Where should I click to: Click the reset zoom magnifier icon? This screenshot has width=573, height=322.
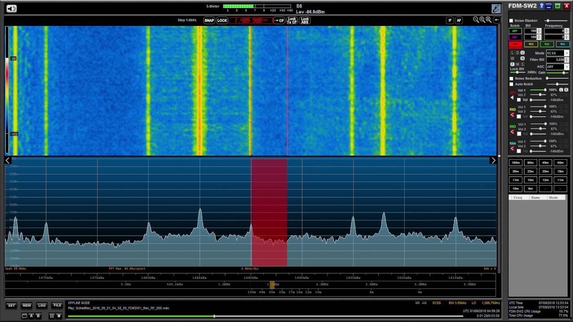coord(488,20)
